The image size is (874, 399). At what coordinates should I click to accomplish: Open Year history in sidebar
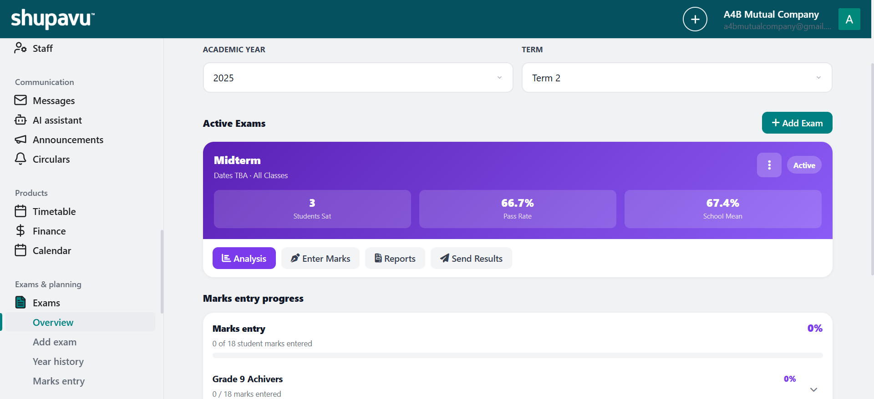58,361
